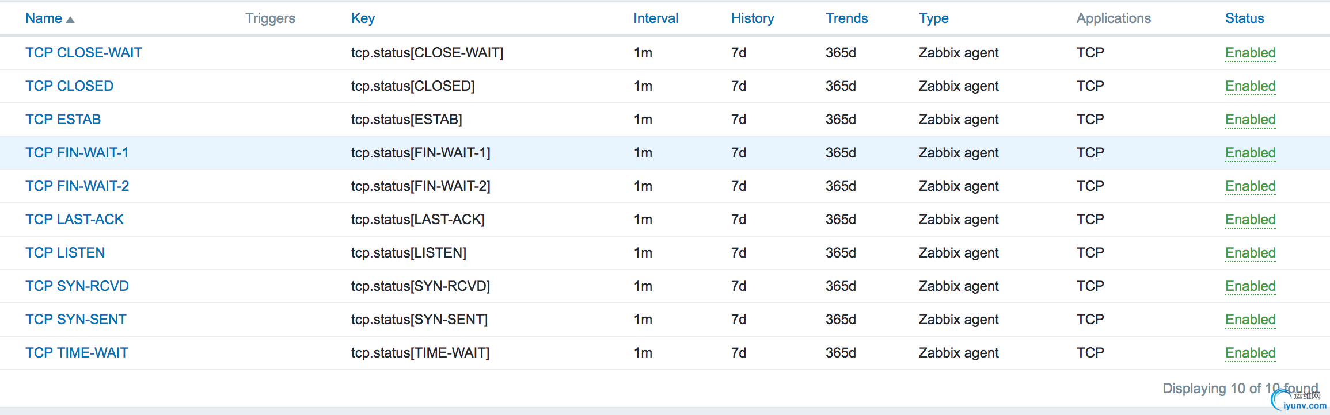Open the TCP CLOSE-WAIT item
This screenshot has width=1330, height=415.
[x=83, y=53]
